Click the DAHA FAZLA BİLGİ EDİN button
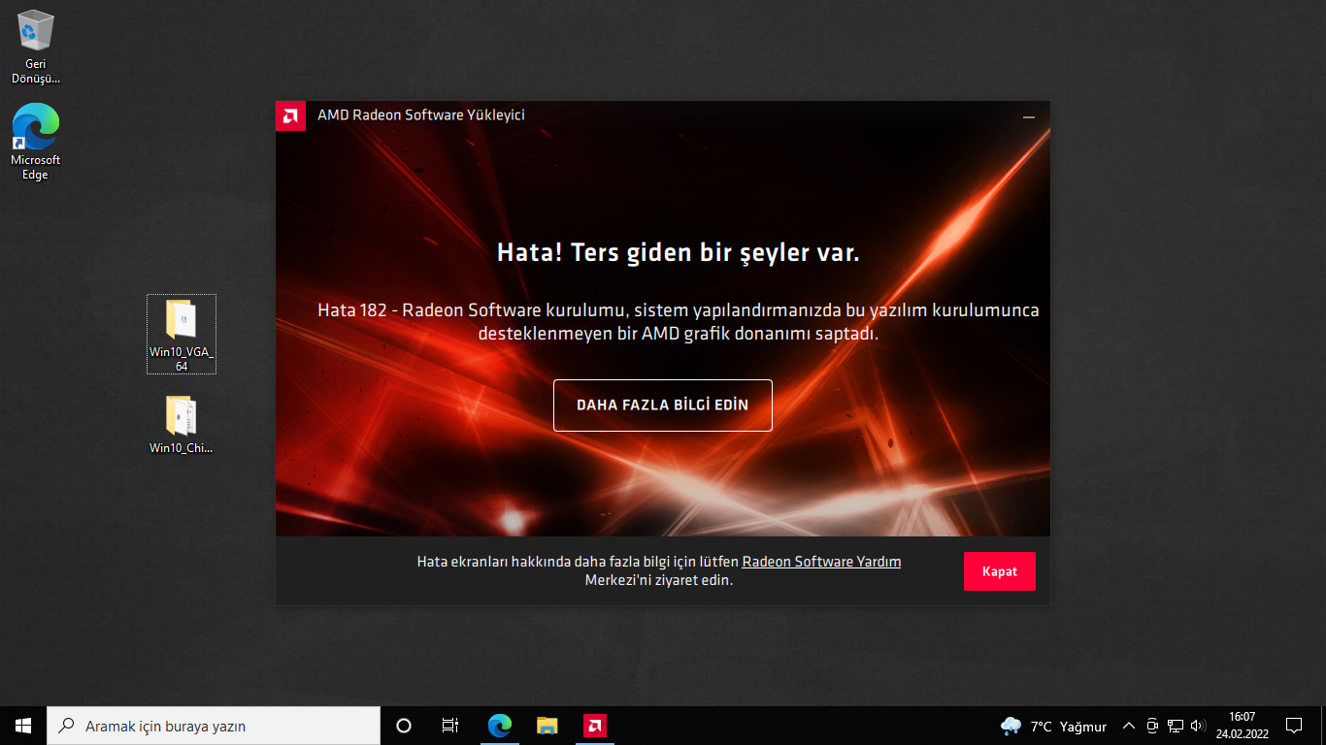This screenshot has width=1326, height=745. pos(663,405)
